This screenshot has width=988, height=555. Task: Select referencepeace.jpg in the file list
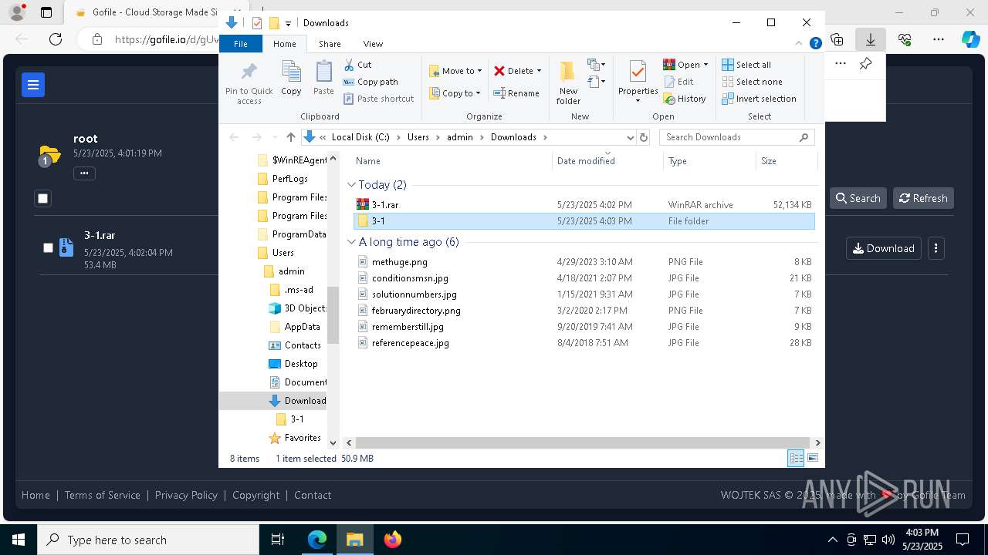584,343
